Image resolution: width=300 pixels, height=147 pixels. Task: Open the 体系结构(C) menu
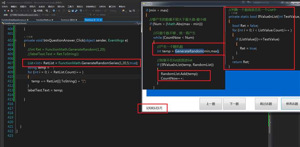point(91,7)
